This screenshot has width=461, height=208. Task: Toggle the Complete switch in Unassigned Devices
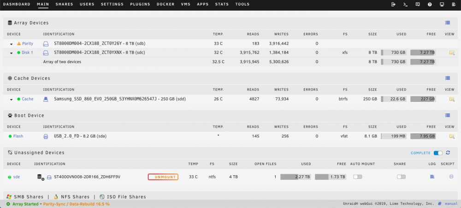coord(438,153)
